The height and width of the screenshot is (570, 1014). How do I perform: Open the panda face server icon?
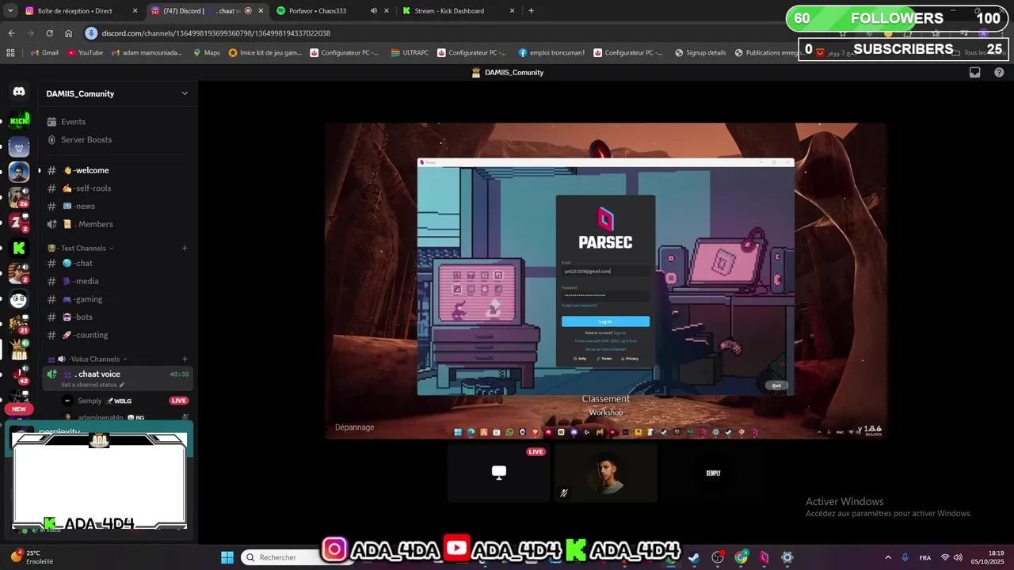tap(19, 298)
